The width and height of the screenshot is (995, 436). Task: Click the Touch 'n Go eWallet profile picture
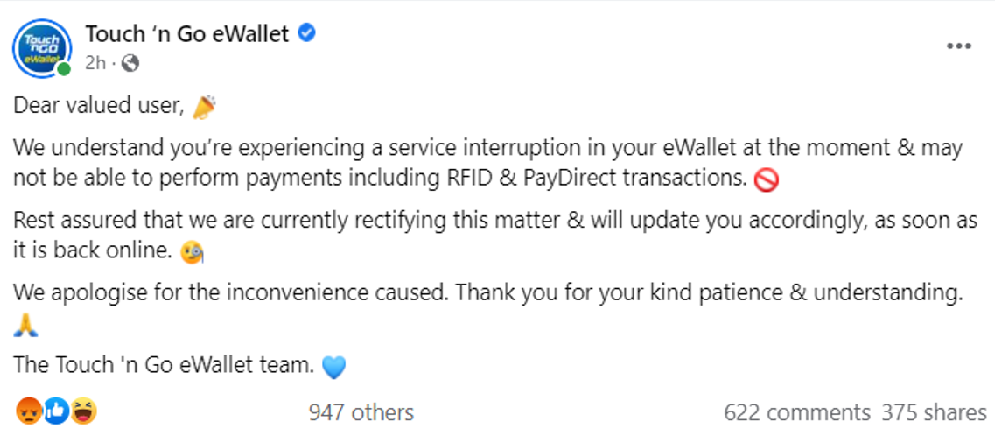(x=43, y=48)
